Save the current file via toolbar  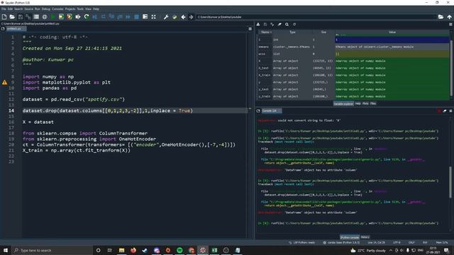click(21, 17)
